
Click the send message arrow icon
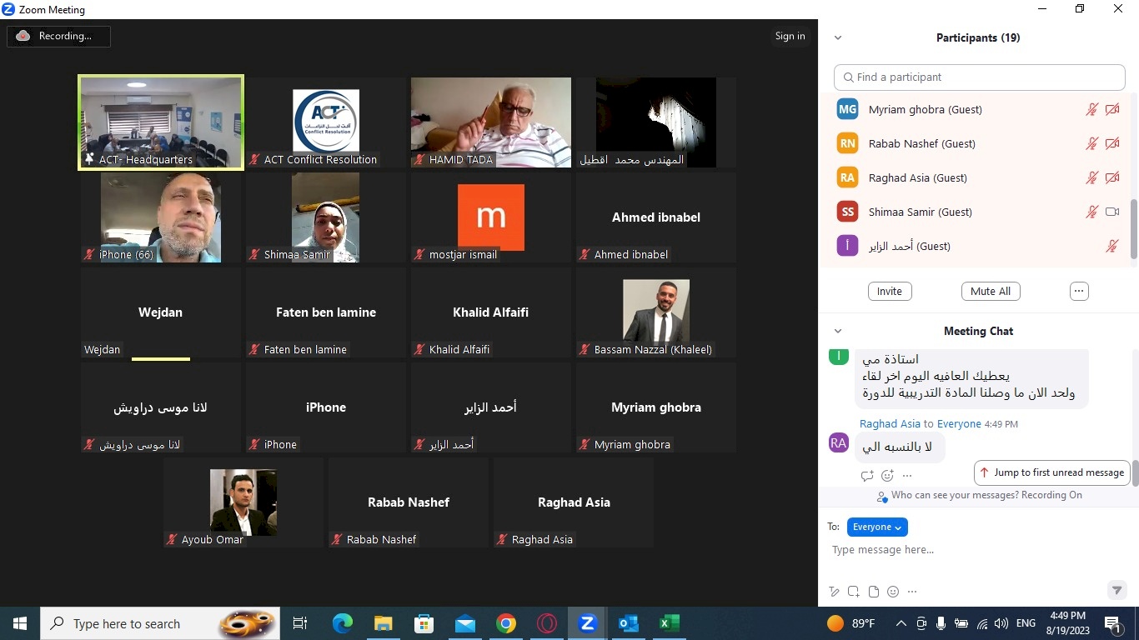1116,590
